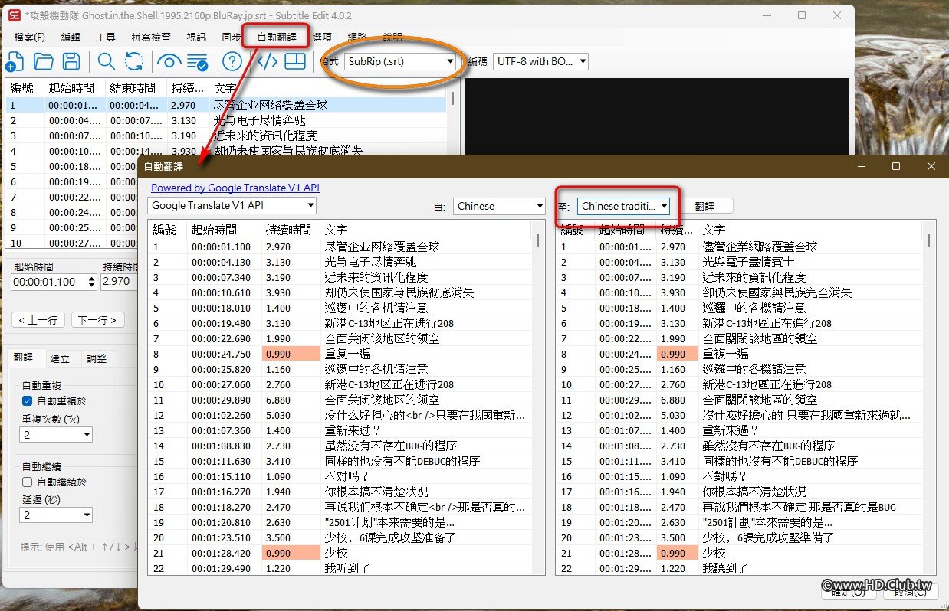Viewport: 949px width, 611px height.
Task: Close the 自動翻譯 dialog with X
Action: point(931,166)
